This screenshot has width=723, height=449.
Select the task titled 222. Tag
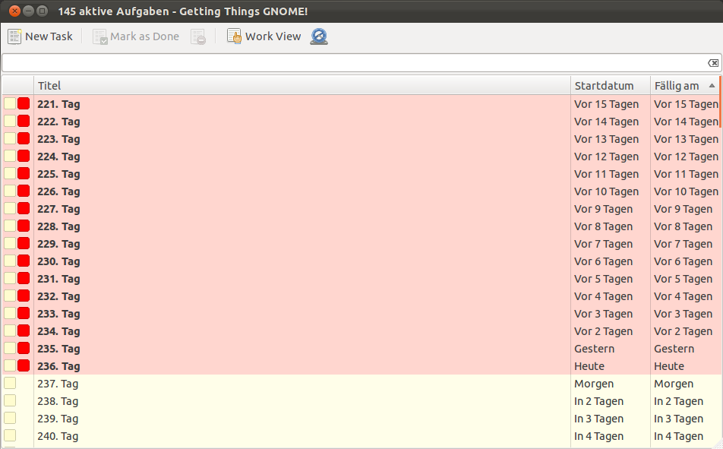pyautogui.click(x=58, y=122)
